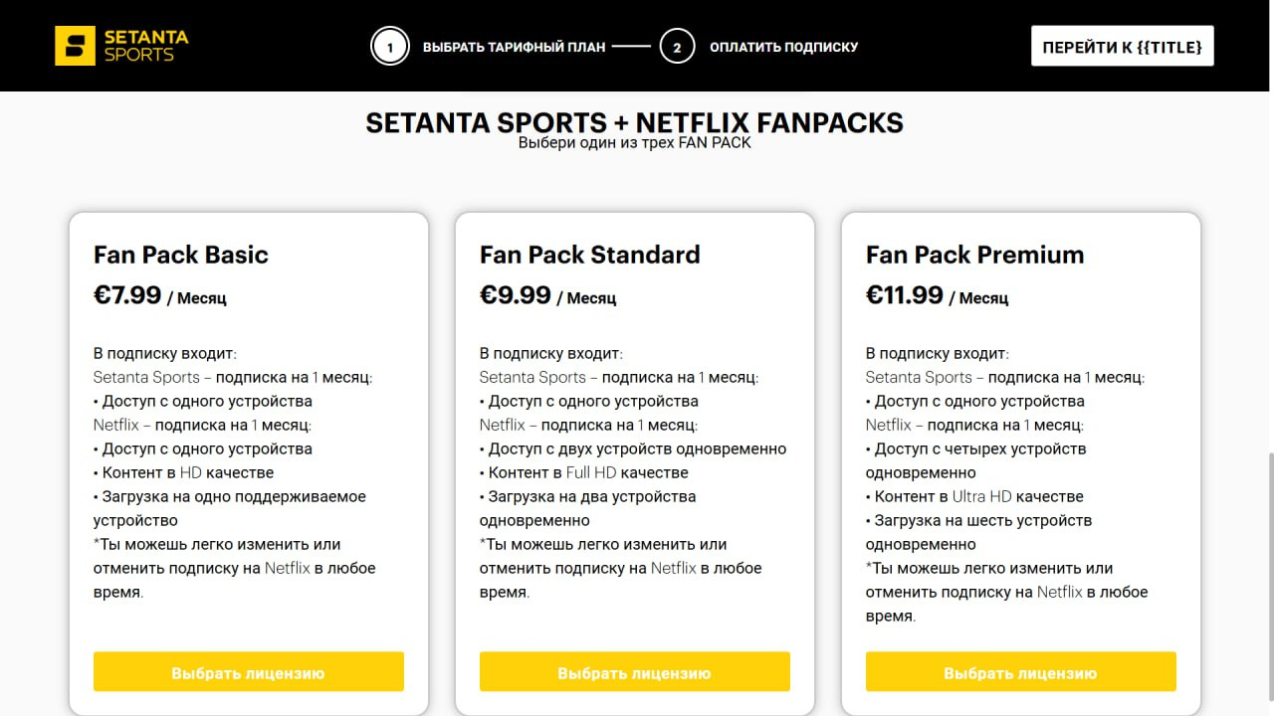Click the Setanta Sports logo

[x=121, y=46]
